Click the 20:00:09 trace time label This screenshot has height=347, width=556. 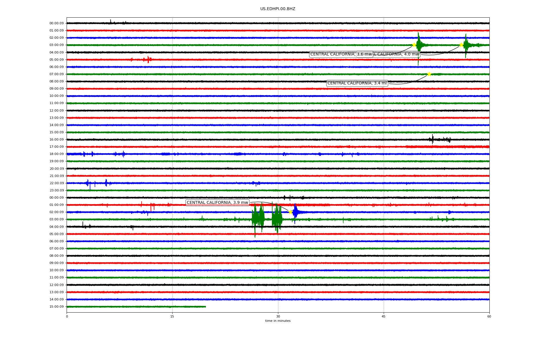click(x=56, y=169)
